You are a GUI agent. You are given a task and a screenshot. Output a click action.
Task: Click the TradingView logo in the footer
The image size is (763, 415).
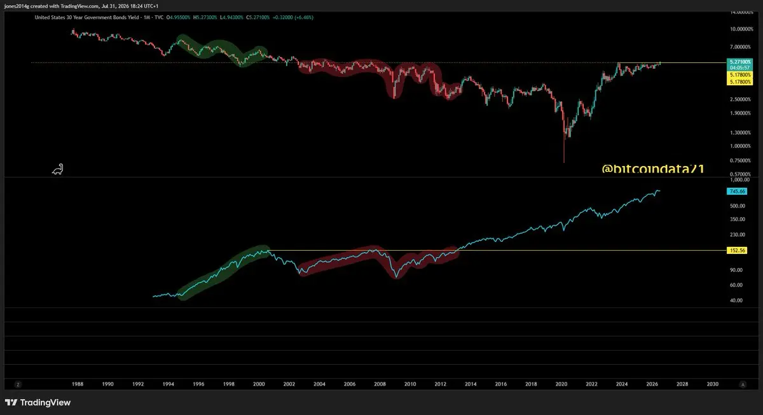pos(38,402)
